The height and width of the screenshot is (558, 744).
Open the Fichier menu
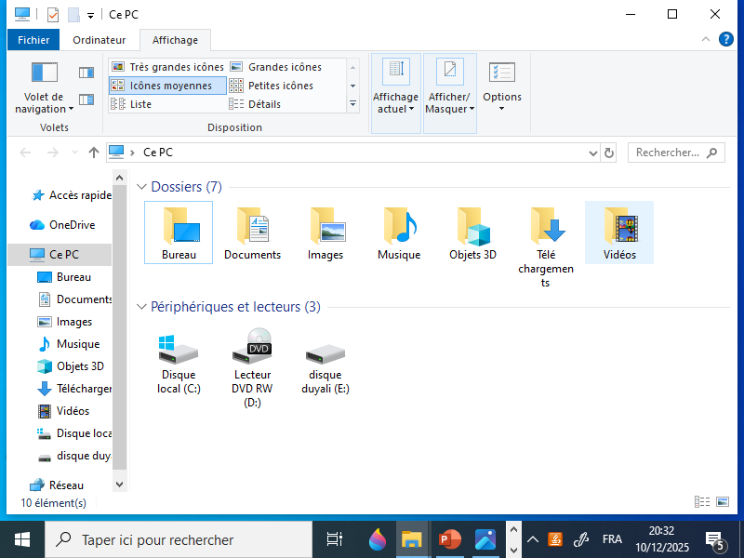point(33,40)
